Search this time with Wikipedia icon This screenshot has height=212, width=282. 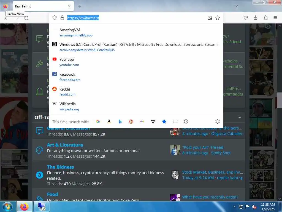[x=153, y=121]
